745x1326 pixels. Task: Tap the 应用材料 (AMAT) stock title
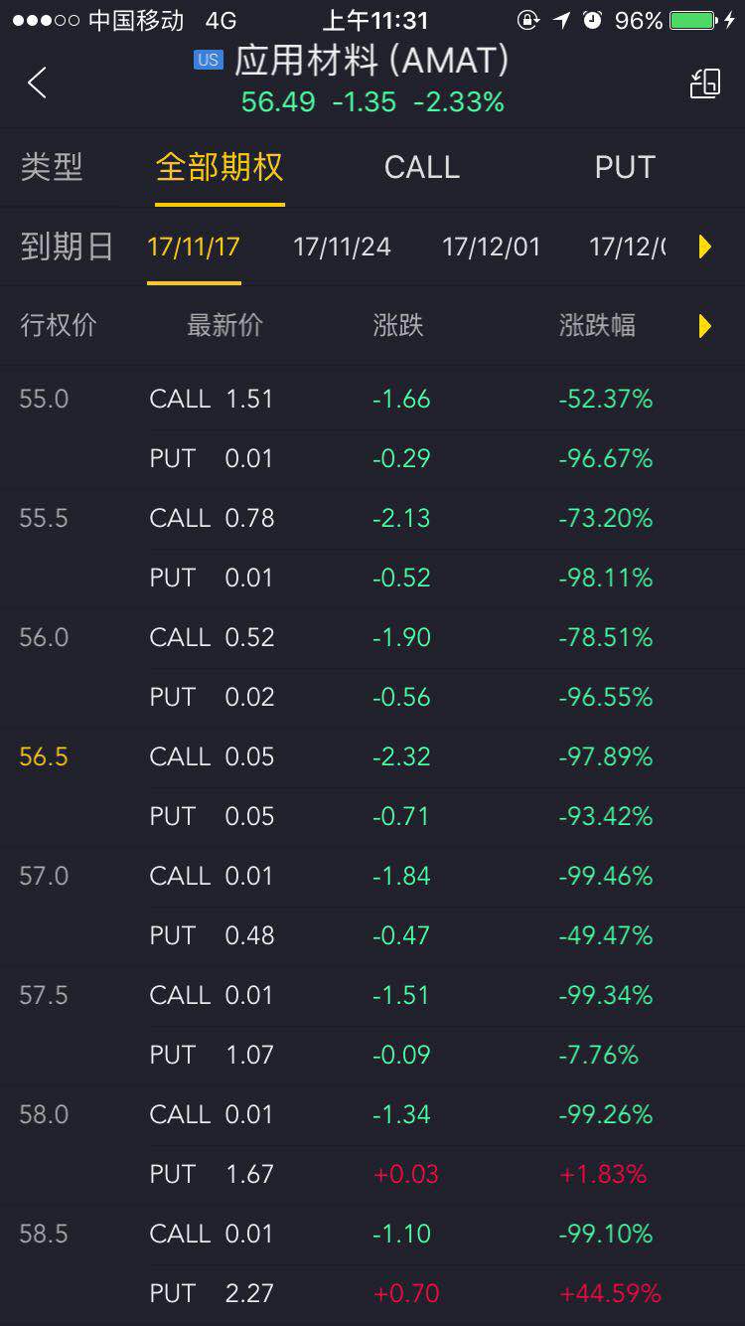click(372, 62)
